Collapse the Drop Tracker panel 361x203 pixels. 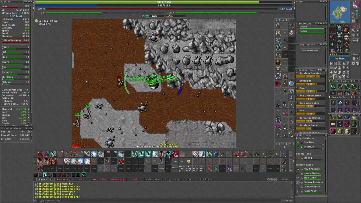[324, 45]
